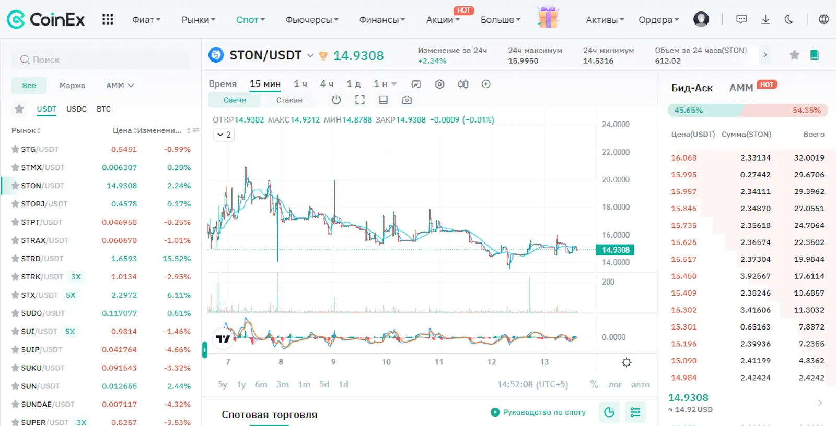Open the messages chat icon
This screenshot has height=426, width=836.
coord(741,19)
